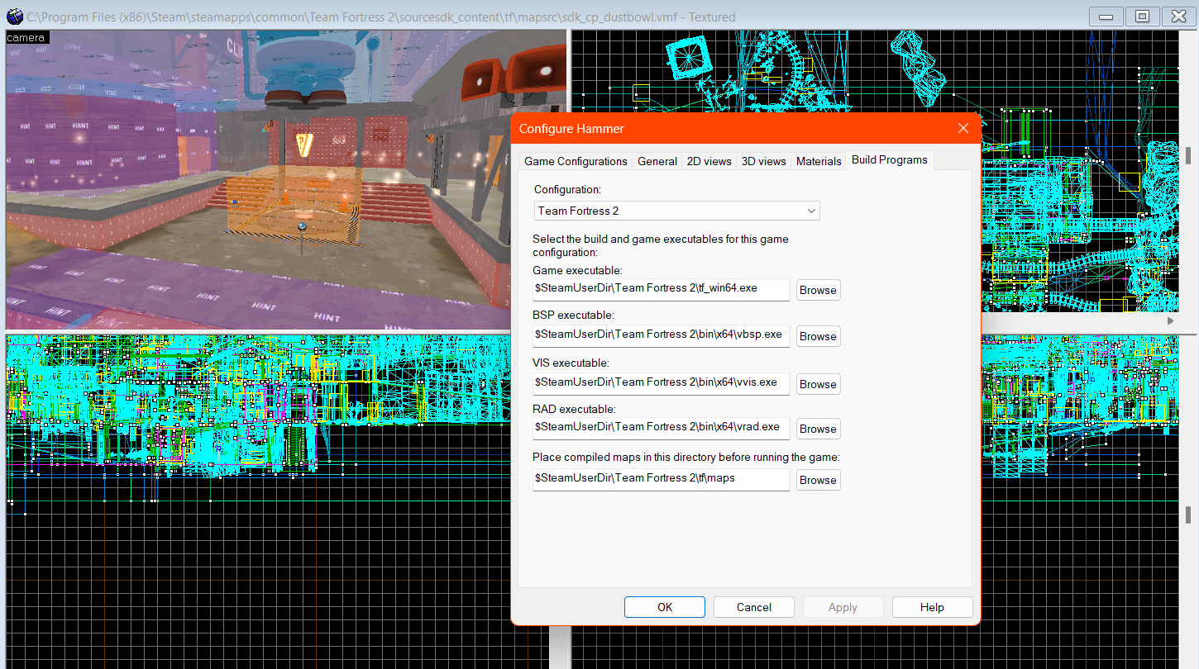1199x669 pixels.
Task: Browse for the BSP executable
Action: [818, 336]
